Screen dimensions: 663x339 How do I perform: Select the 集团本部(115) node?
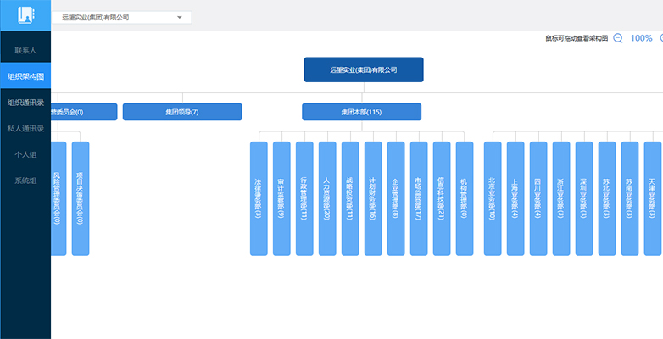361,112
